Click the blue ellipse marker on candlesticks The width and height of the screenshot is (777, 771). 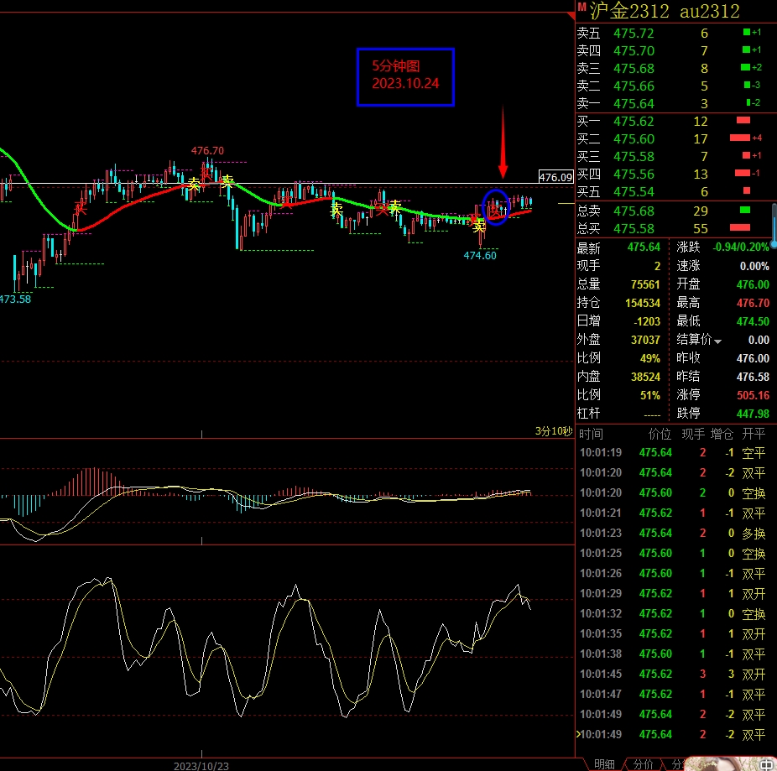[494, 208]
